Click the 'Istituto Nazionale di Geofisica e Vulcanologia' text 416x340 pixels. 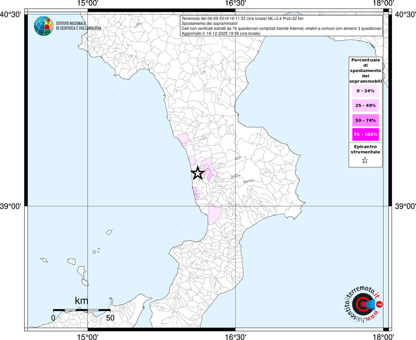(79, 26)
